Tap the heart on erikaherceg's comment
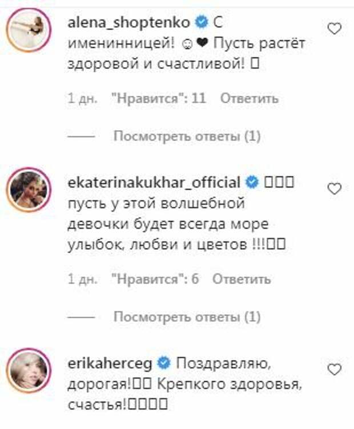The width and height of the screenshot is (354, 429). (335, 370)
